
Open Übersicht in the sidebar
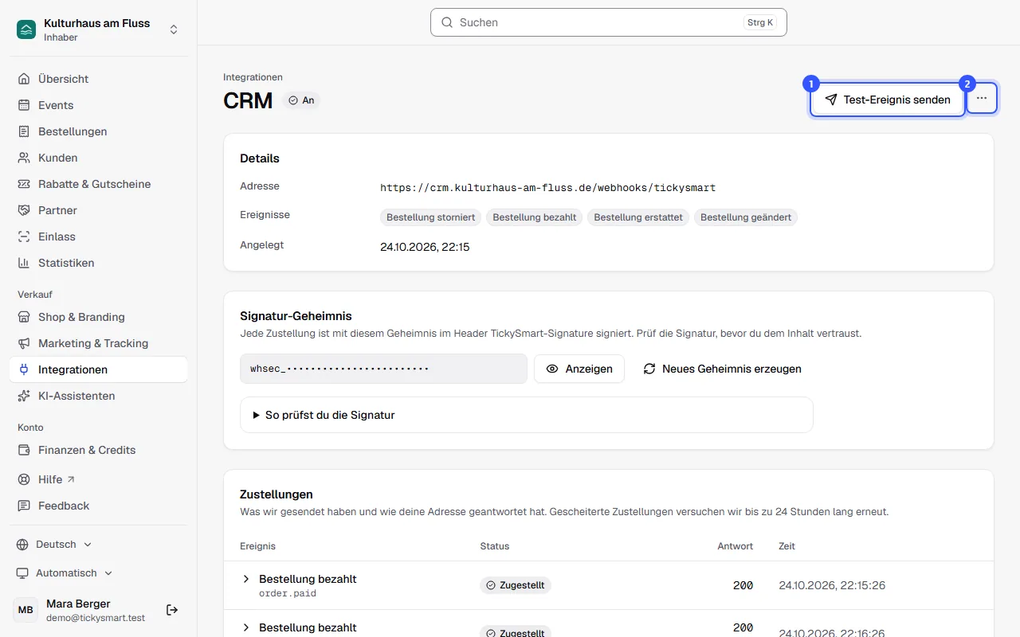[x=99, y=79]
